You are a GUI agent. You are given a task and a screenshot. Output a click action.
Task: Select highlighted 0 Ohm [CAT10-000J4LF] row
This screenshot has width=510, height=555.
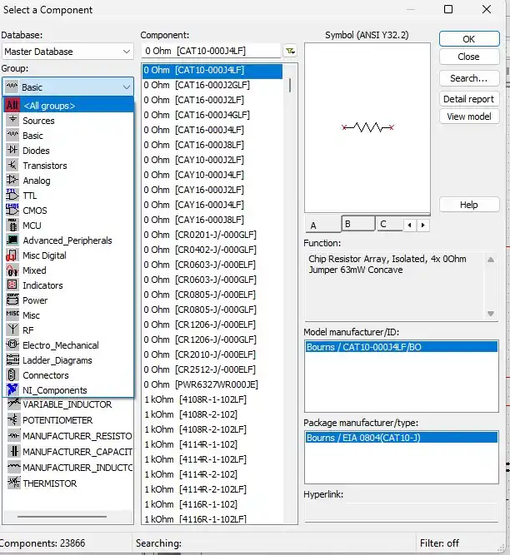click(212, 70)
